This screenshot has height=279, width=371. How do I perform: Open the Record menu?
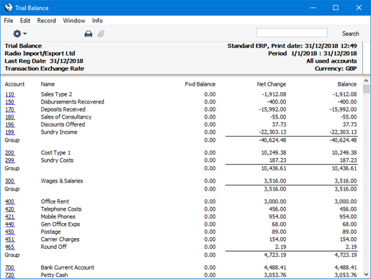tap(46, 21)
